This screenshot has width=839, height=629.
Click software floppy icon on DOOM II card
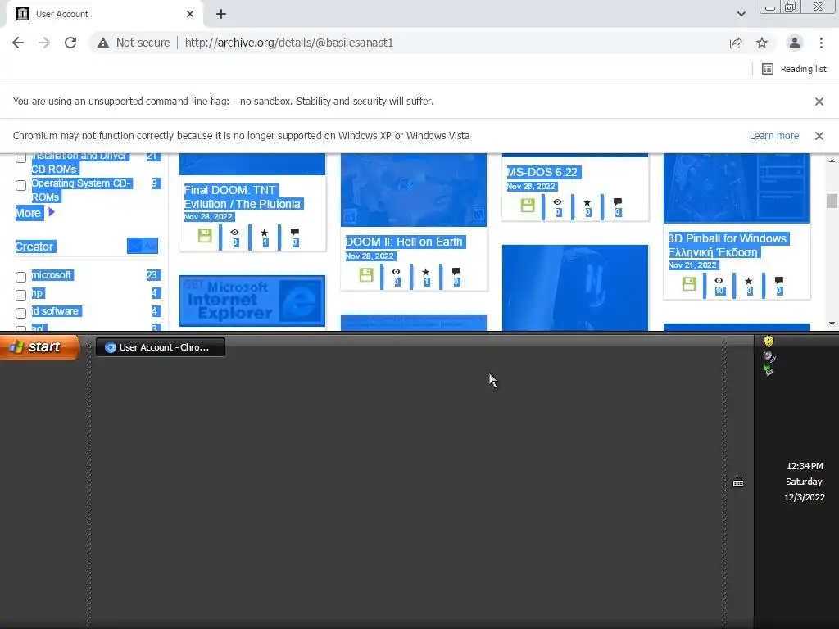point(366,275)
